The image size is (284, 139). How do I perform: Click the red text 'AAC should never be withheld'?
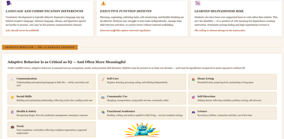22,30
